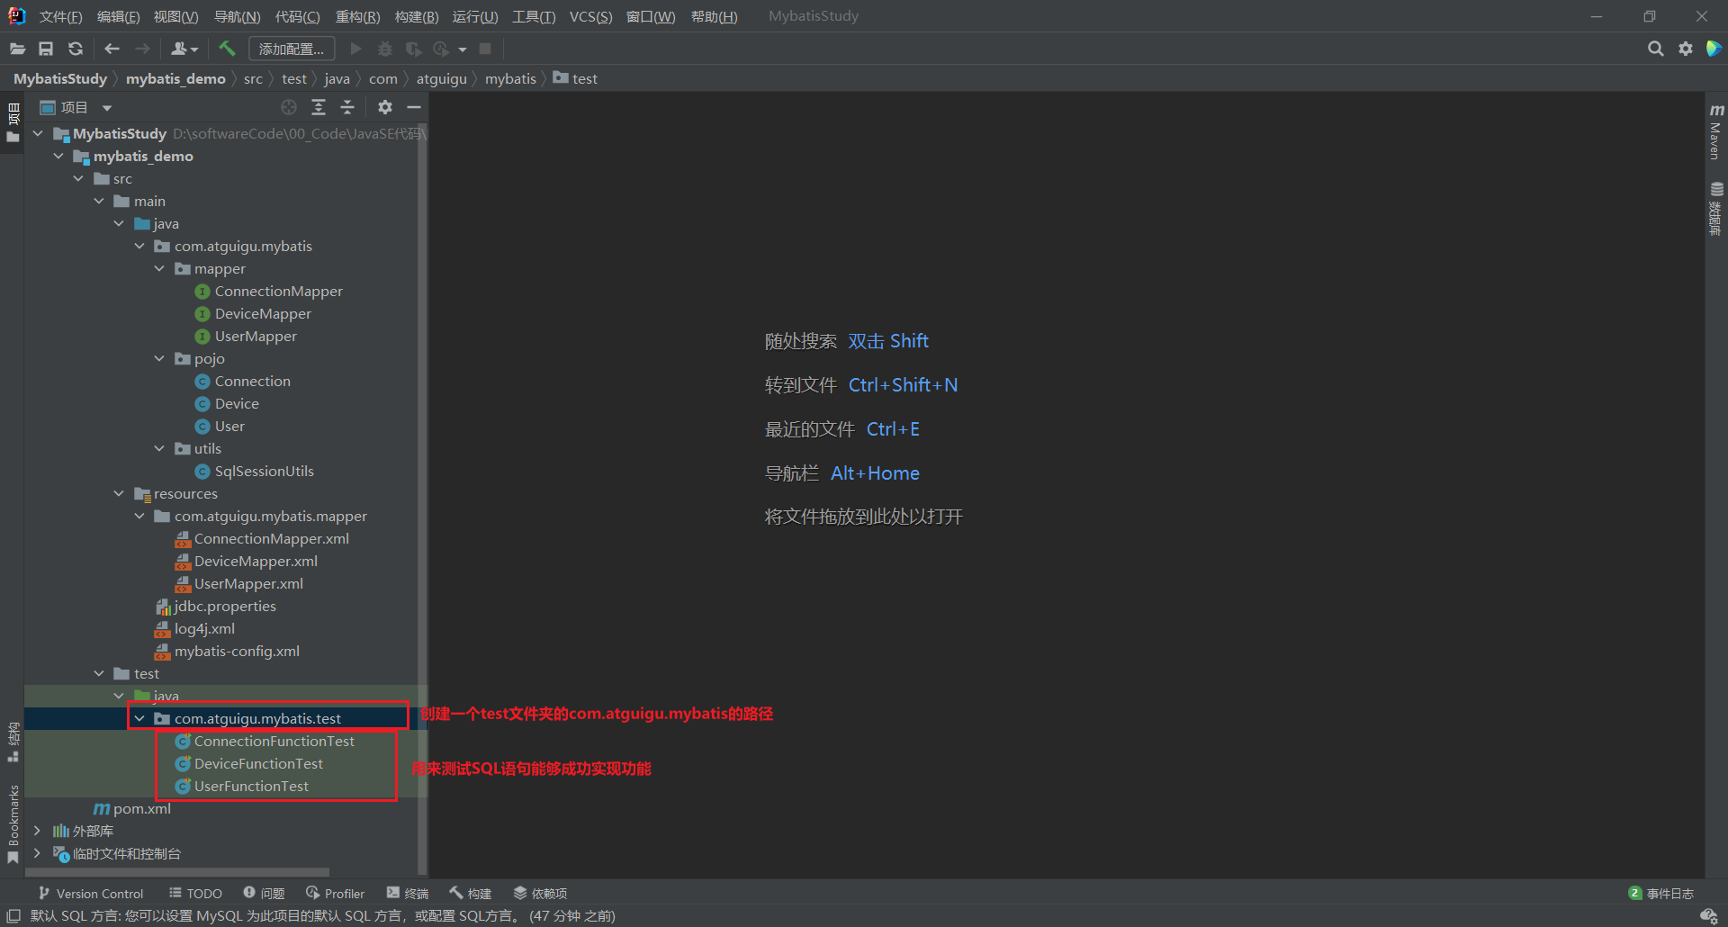Click the Locate opened file target icon
This screenshot has height=927, width=1728.
coord(288,107)
